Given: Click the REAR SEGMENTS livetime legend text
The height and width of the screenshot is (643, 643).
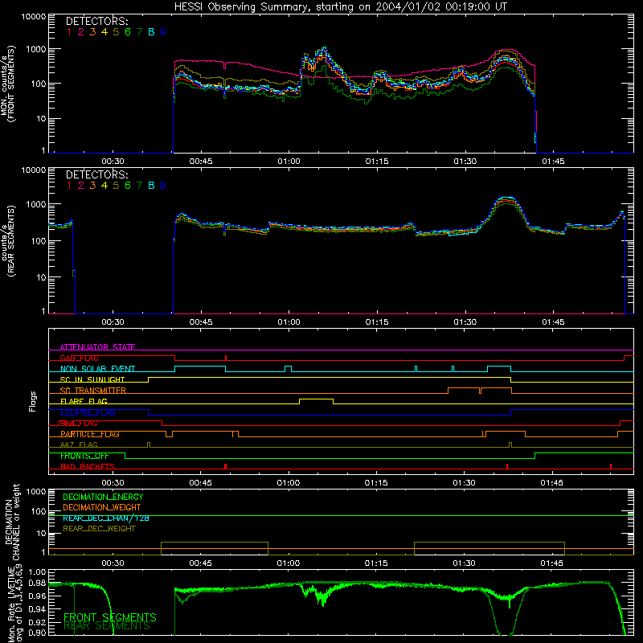Looking at the screenshot, I should [x=107, y=626].
